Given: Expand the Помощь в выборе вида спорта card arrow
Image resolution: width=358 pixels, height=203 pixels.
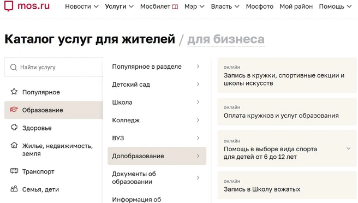Looking at the screenshot, I should tap(348, 148).
